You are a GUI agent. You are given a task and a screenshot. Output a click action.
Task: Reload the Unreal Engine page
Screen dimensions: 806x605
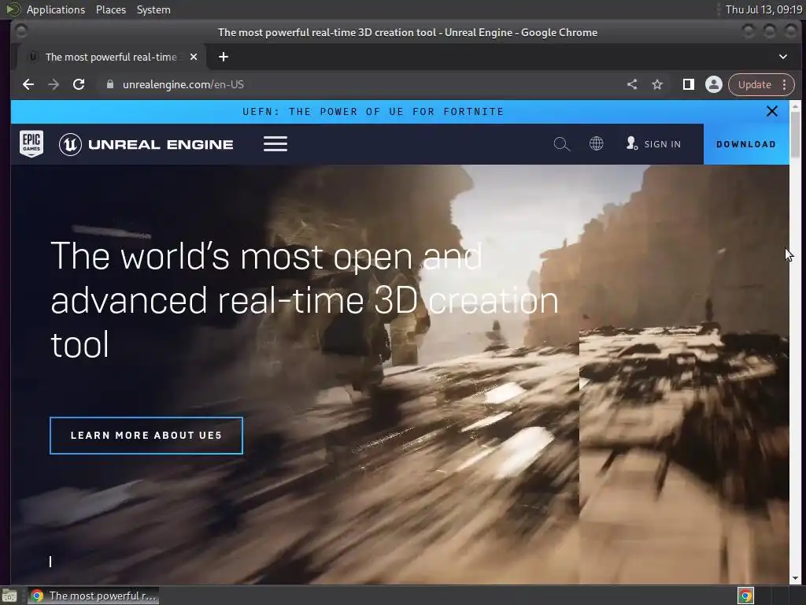[x=79, y=84]
